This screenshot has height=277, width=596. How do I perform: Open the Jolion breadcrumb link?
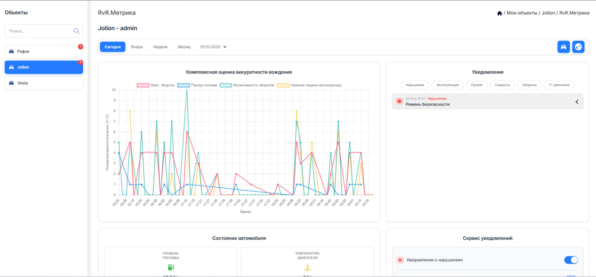548,13
